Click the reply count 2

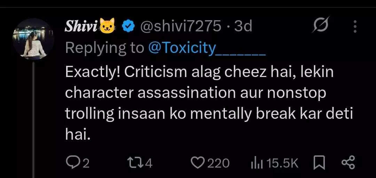(86, 163)
